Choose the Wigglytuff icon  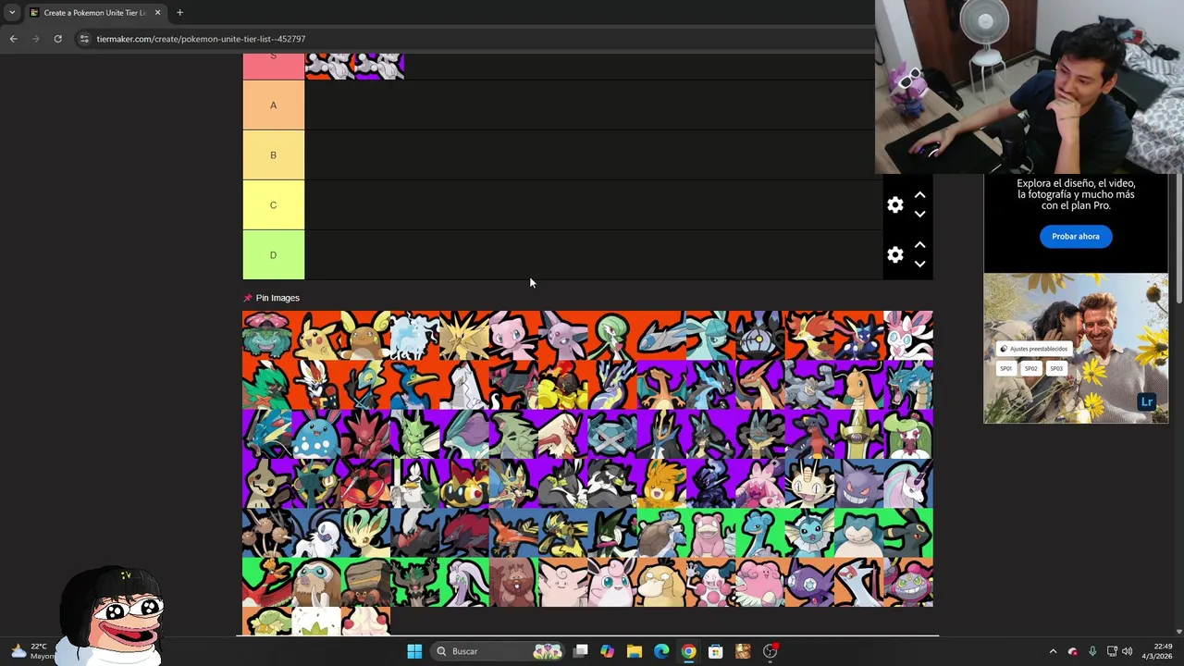click(x=612, y=582)
